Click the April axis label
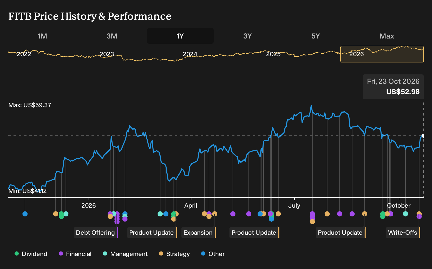The height and width of the screenshot is (269, 432). point(191,206)
